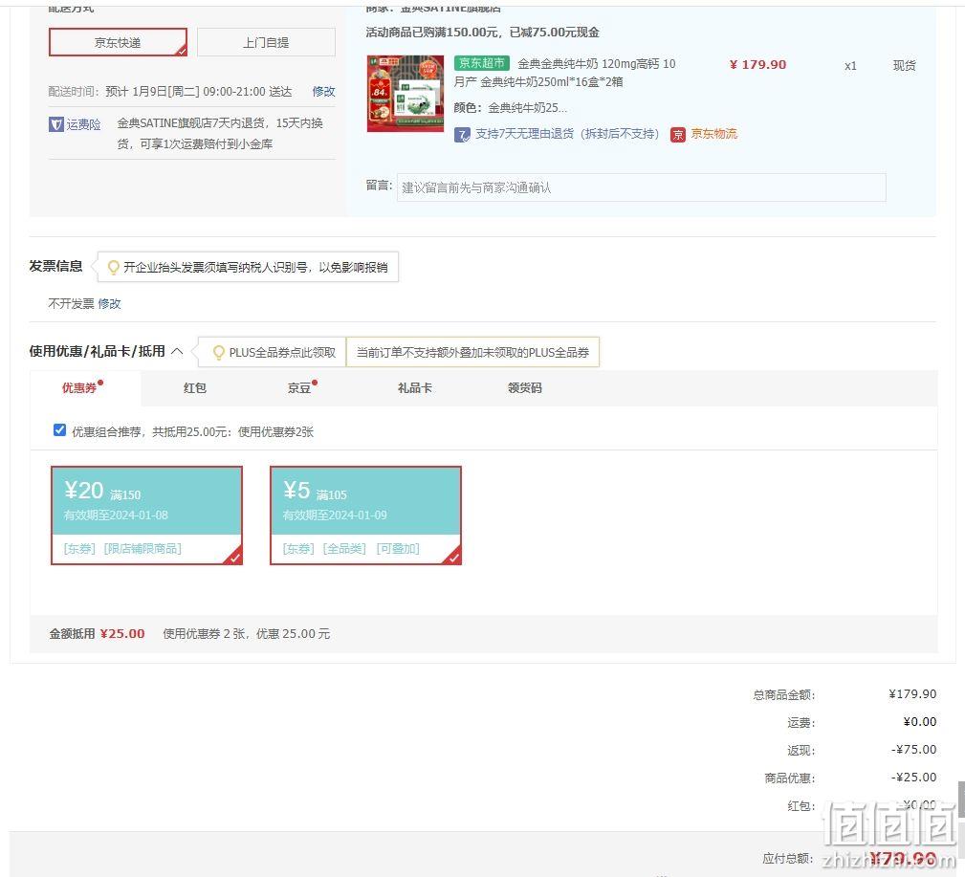Click PLUS全品券点此领取 link

282,352
